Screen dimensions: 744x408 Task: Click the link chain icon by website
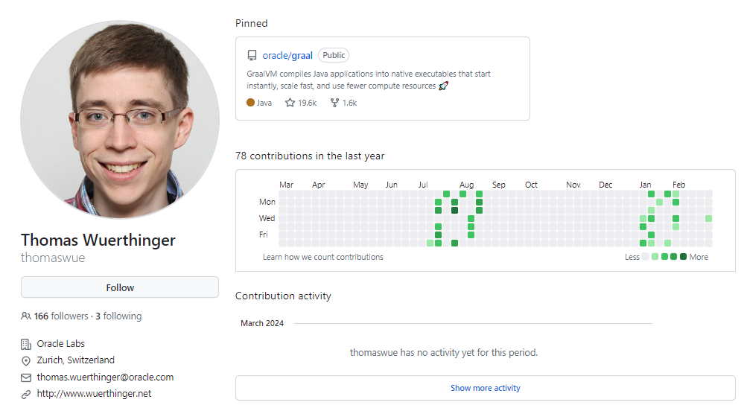click(x=26, y=395)
